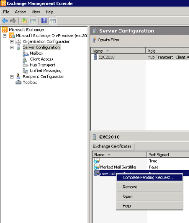
Task: Sort certificates by the Self Signed column
Action: tap(168, 155)
